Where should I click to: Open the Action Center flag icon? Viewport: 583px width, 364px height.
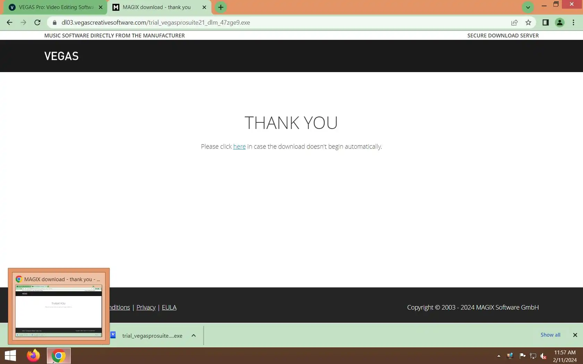pos(522,356)
